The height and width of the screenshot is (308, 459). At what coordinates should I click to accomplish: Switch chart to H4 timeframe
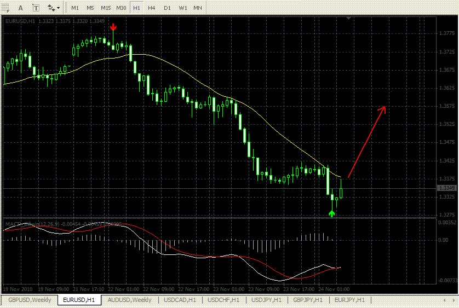[151, 8]
